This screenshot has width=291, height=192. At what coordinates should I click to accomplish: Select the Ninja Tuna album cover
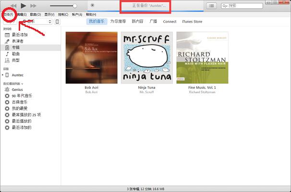tap(147, 58)
